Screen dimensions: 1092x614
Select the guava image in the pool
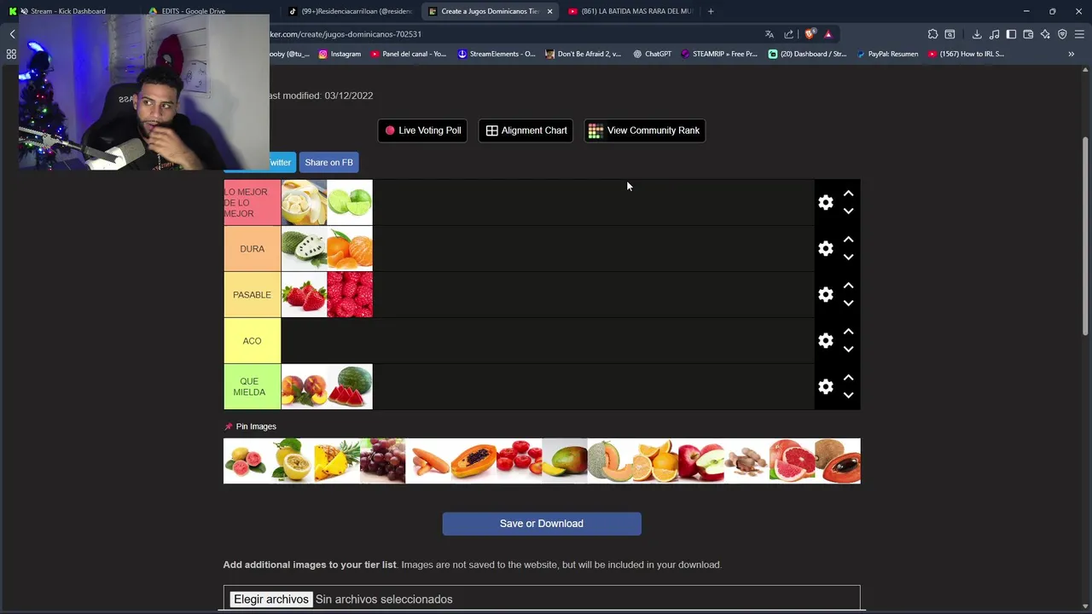pos(246,460)
